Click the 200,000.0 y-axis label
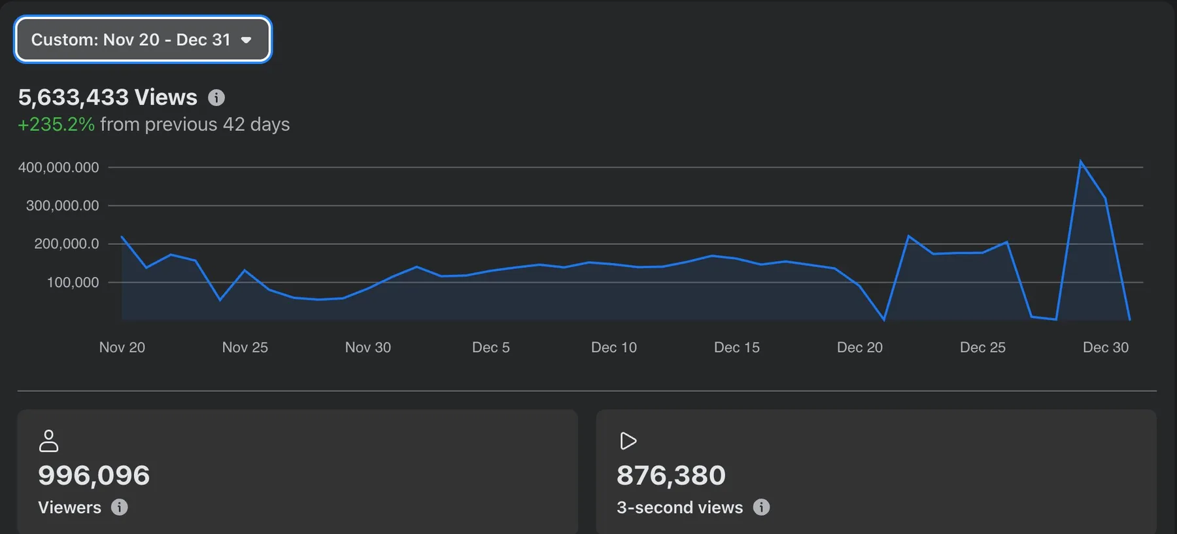This screenshot has height=534, width=1177. (67, 244)
